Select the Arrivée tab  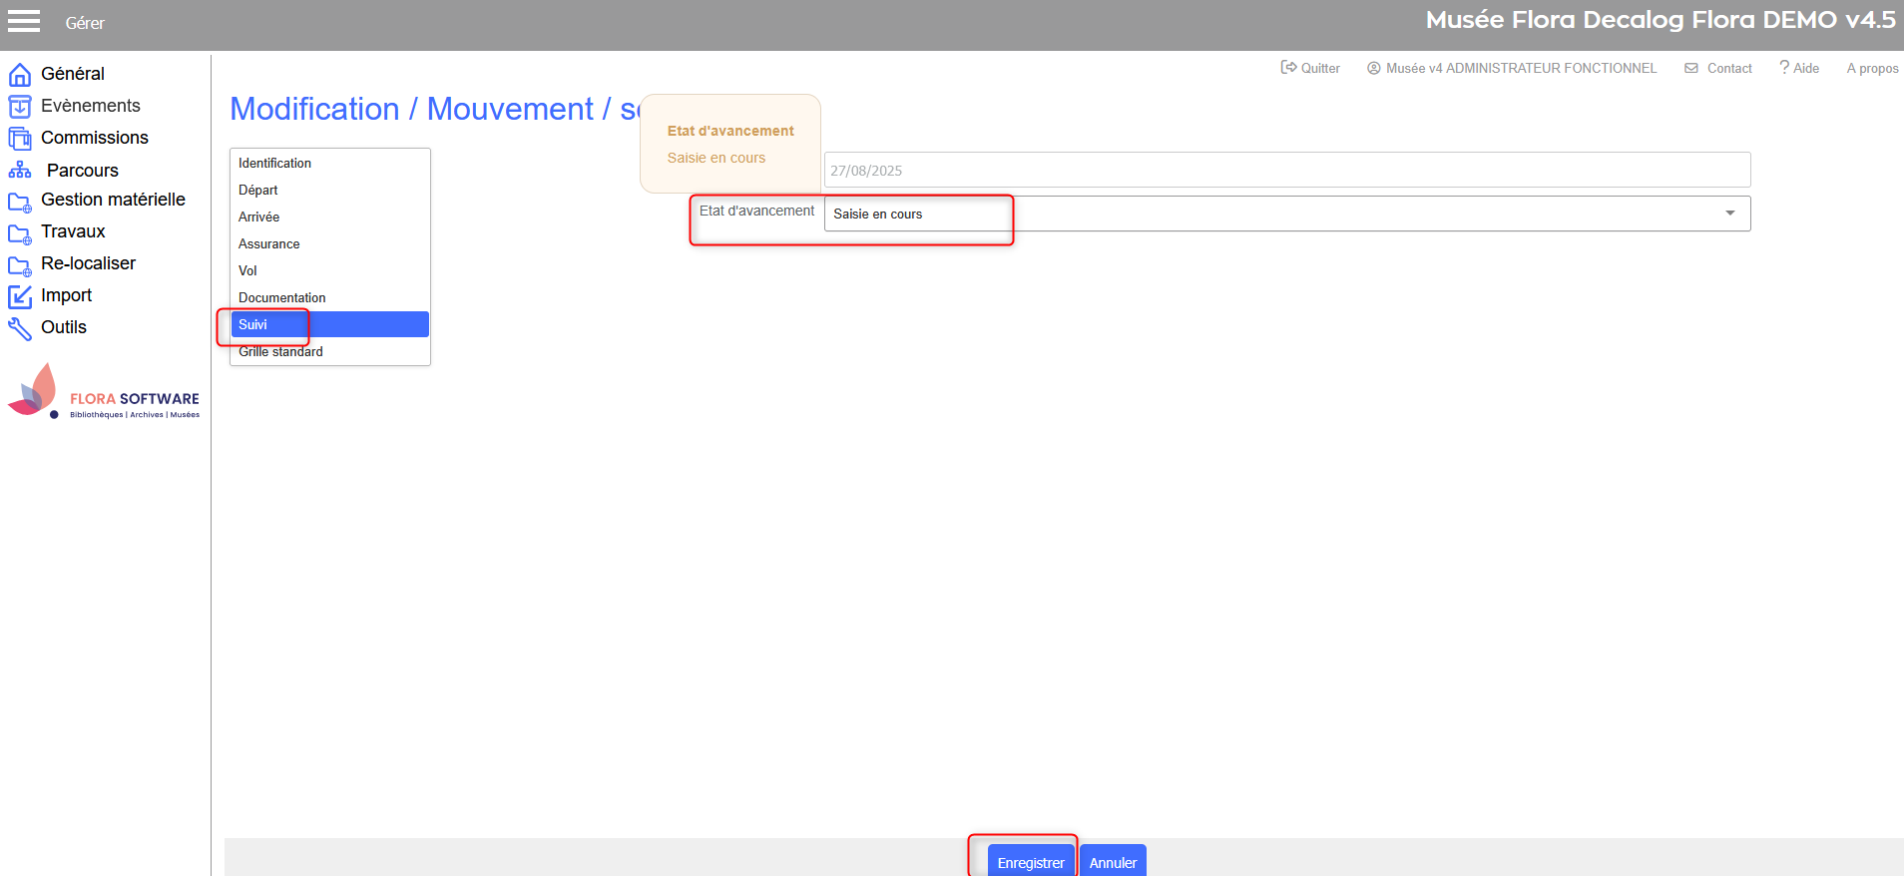coord(330,218)
